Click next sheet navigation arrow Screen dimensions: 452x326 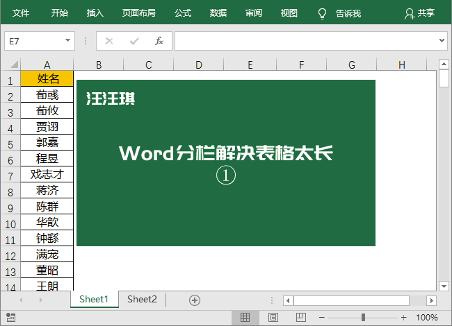40,300
